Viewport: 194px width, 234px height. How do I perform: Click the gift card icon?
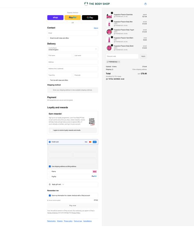(x=50, y=185)
